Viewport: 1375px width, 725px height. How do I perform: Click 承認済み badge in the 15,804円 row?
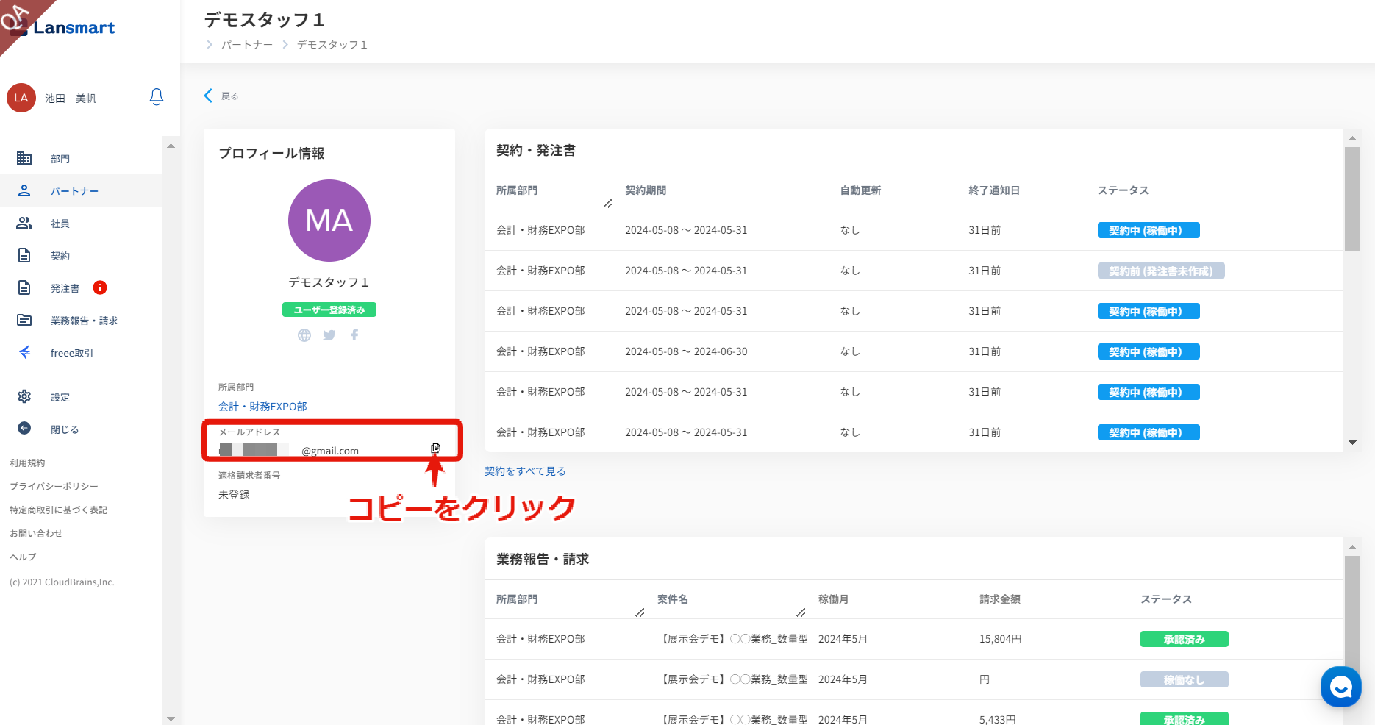[1185, 639]
